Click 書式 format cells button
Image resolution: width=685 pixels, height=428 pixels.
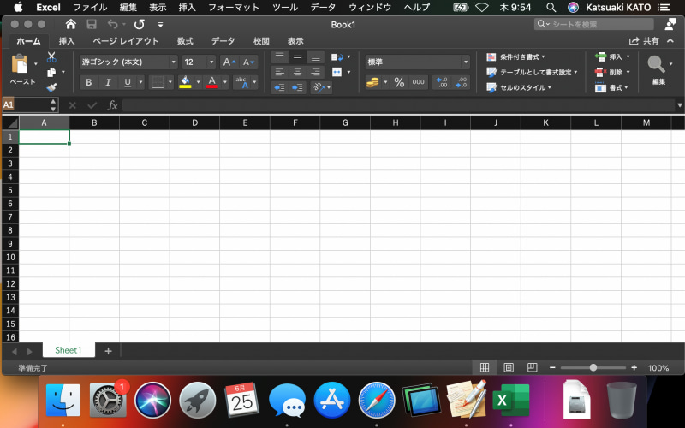click(x=612, y=87)
